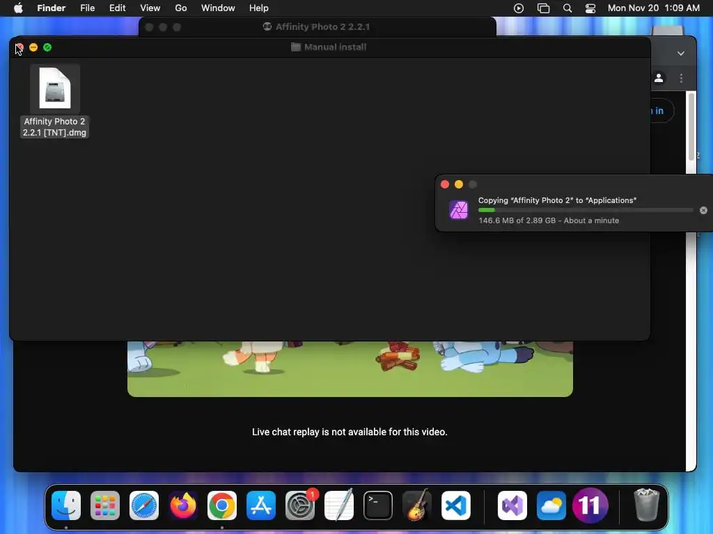Minimize the Manual install Finder window
This screenshot has width=713, height=534.
coord(33,47)
